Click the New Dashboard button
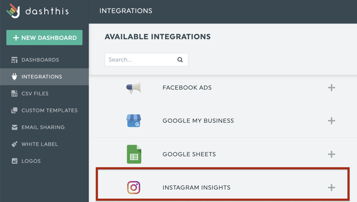357x202 pixels. (x=44, y=38)
